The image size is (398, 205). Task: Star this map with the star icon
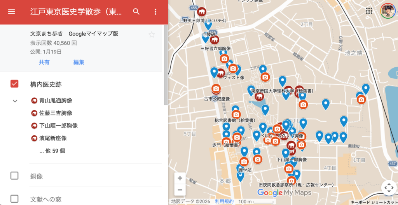(152, 35)
